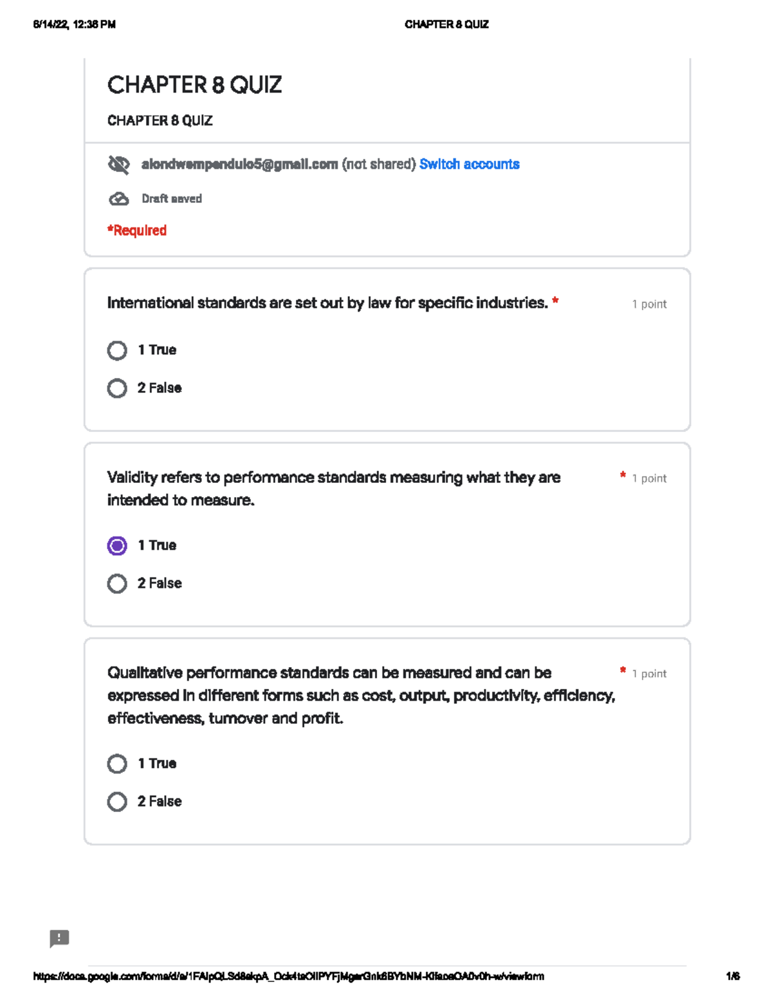Select True for Qualitative performance standards question

(117, 764)
